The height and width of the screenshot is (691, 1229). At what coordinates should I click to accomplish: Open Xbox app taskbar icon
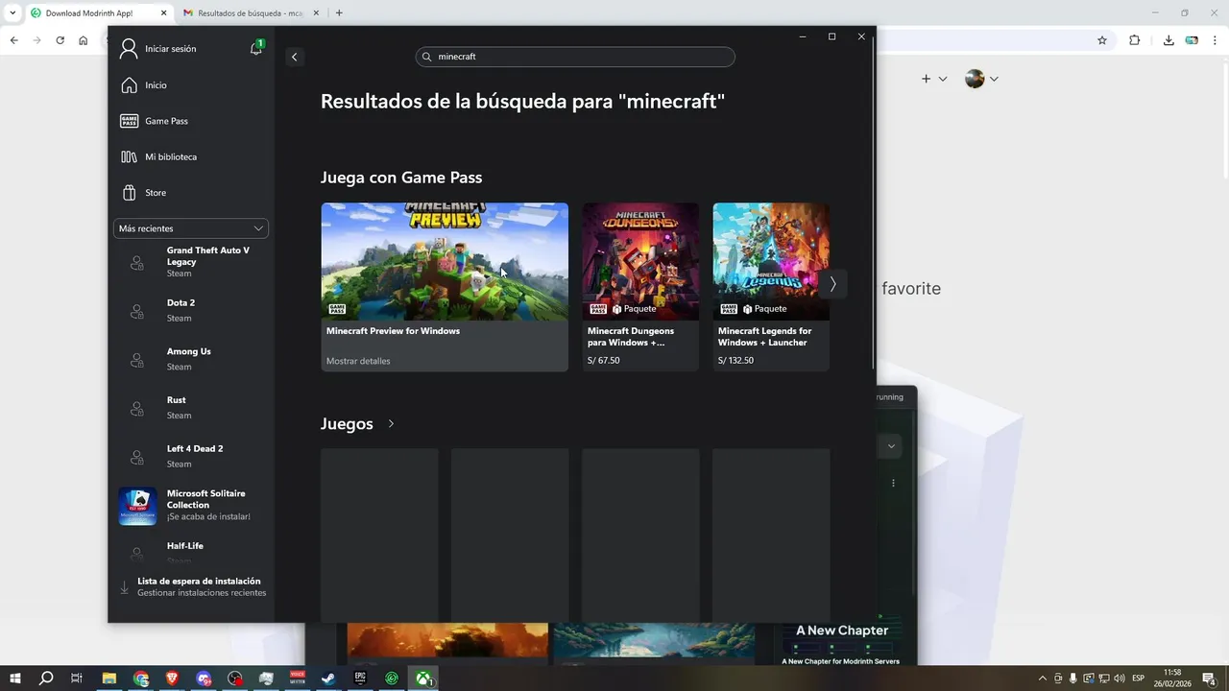422,679
